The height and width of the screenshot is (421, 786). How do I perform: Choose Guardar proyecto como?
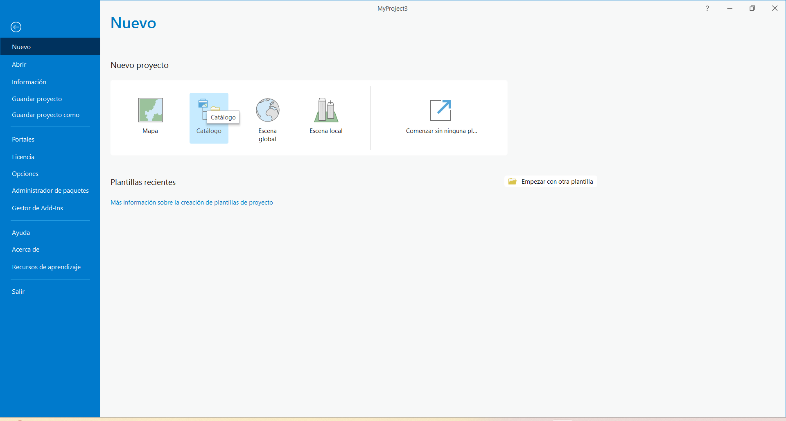coord(45,115)
